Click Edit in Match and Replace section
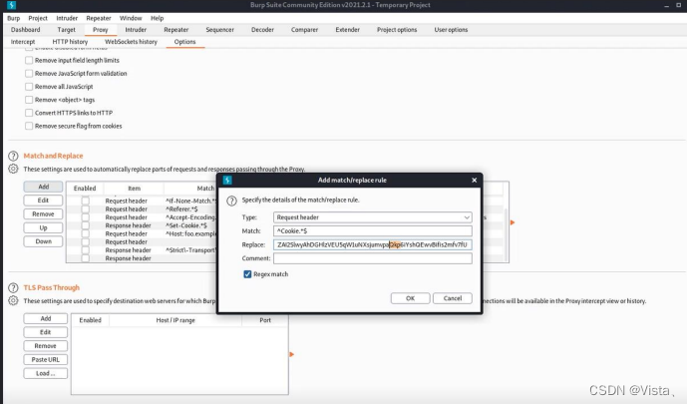The height and width of the screenshot is (404, 687). [44, 201]
